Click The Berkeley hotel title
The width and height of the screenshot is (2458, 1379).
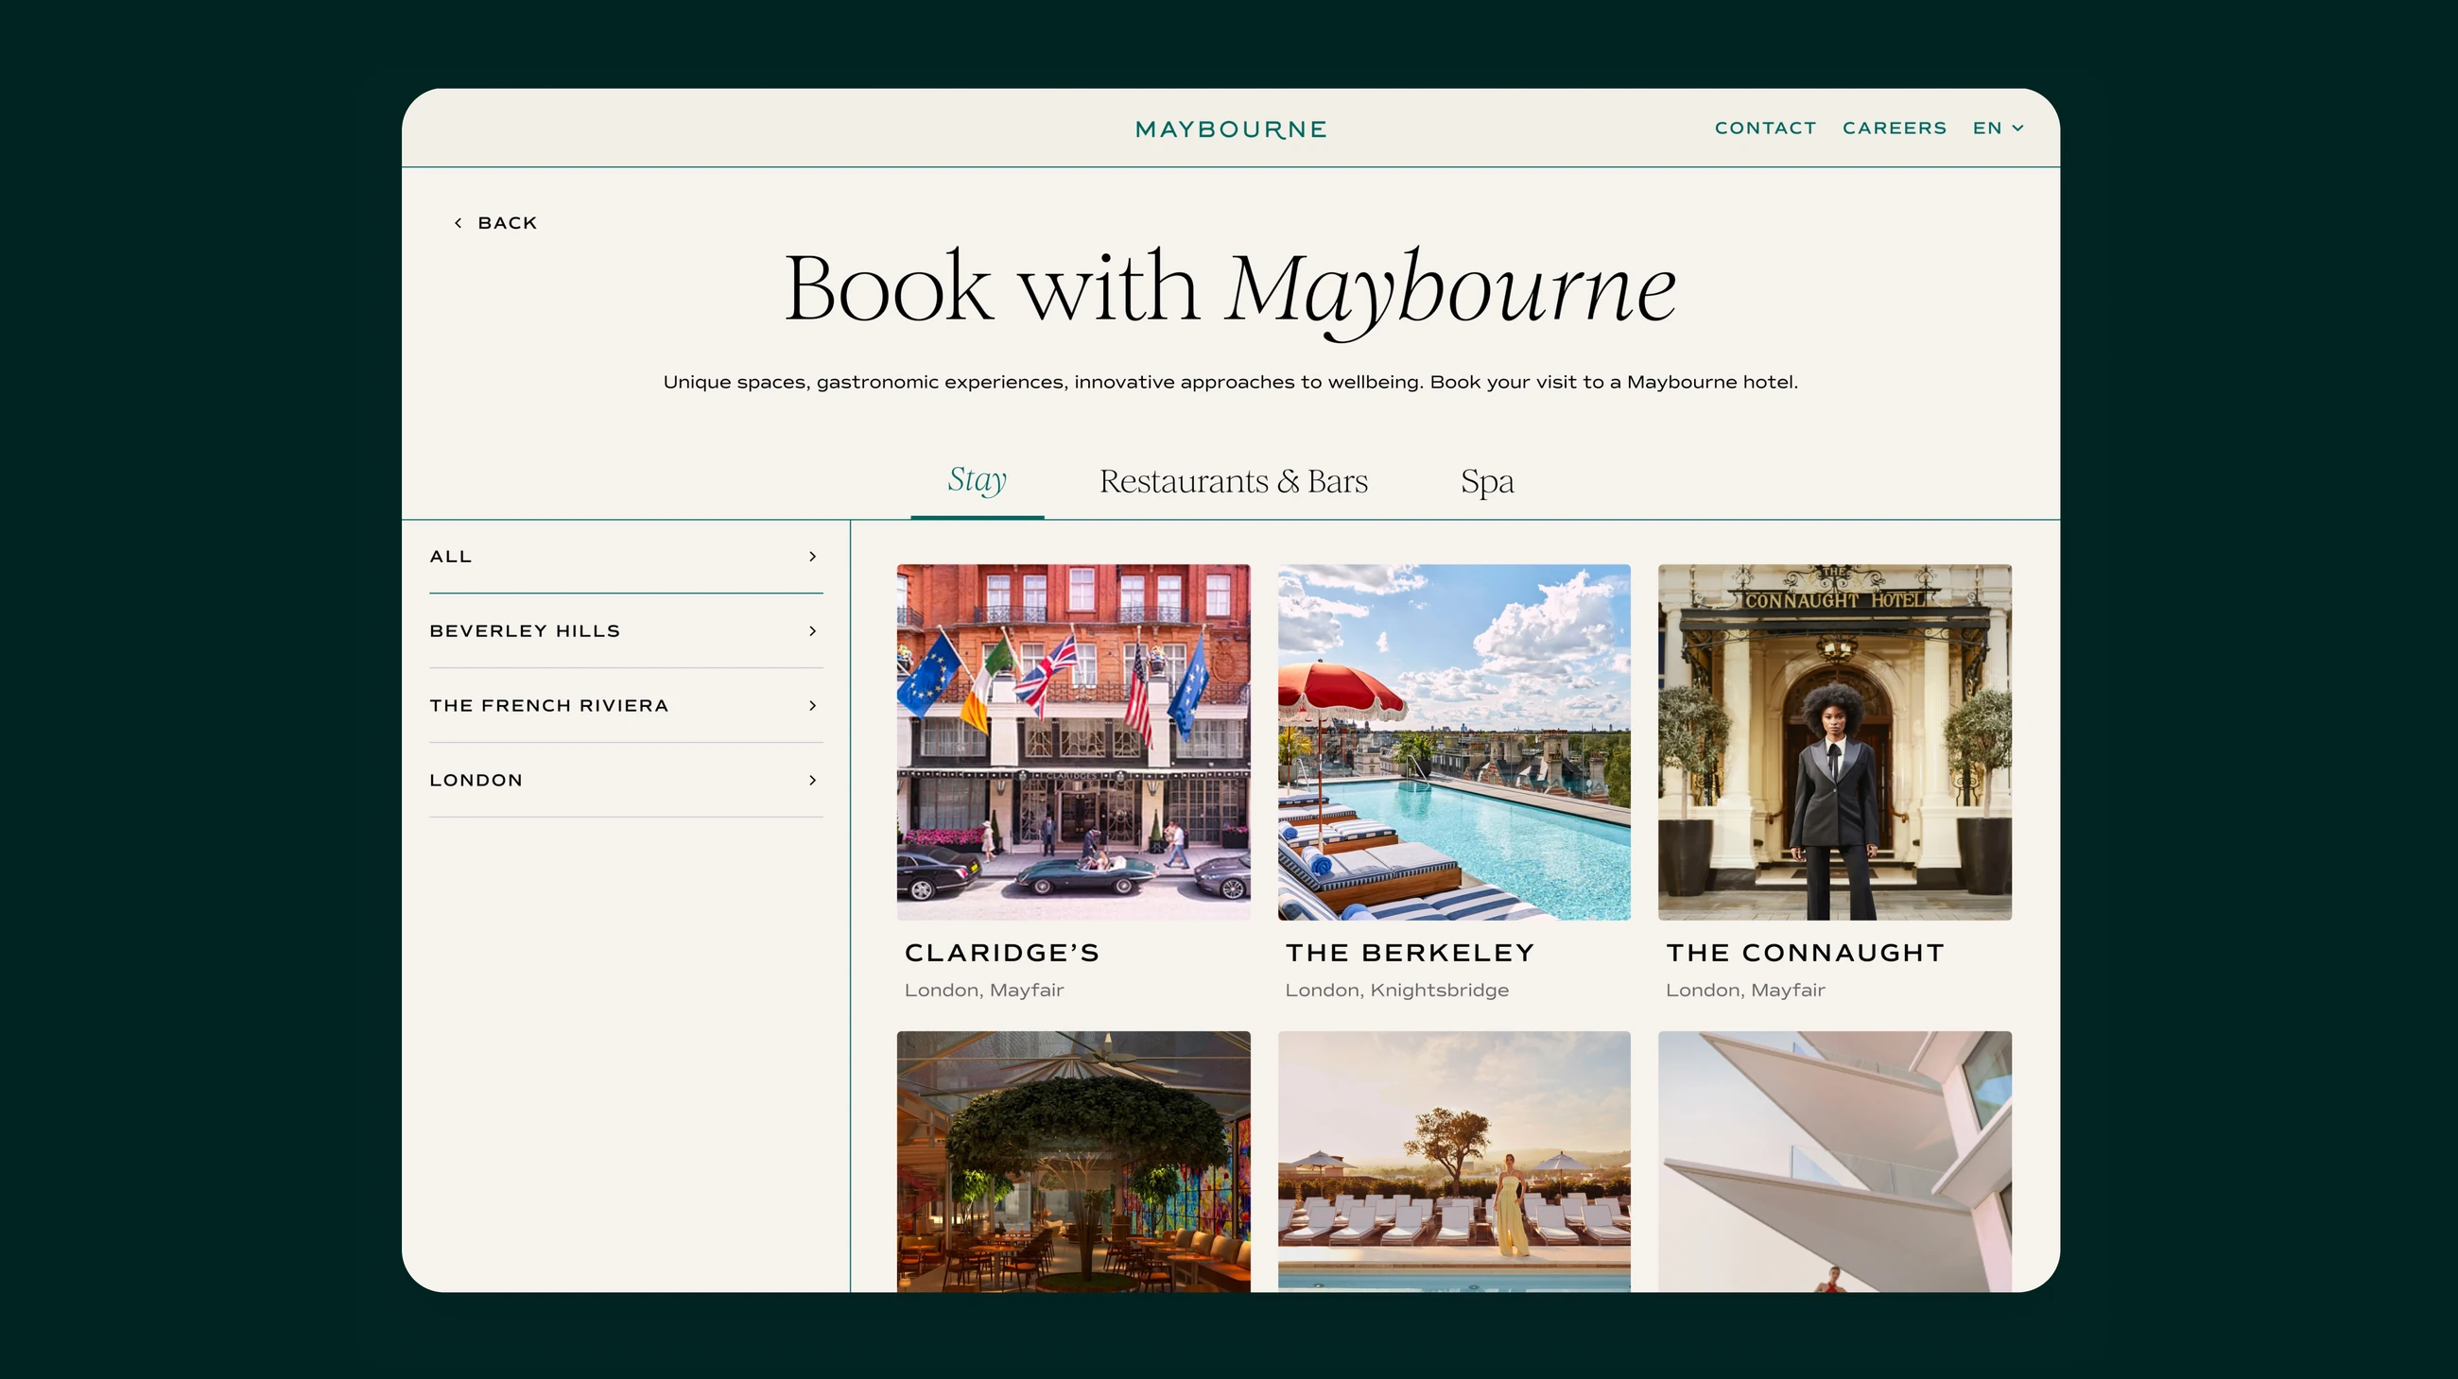[1410, 953]
